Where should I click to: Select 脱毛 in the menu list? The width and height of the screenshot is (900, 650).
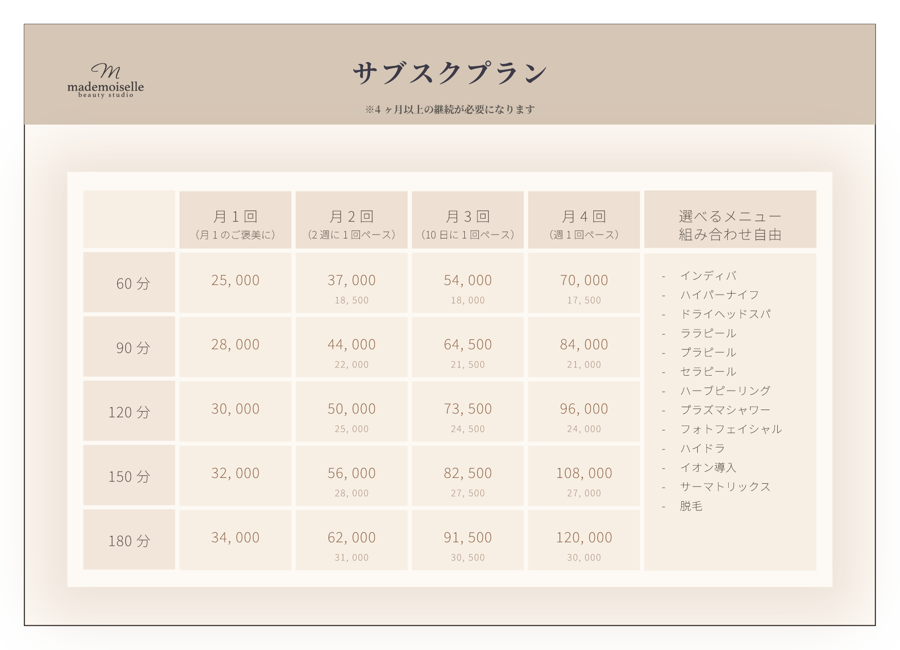(691, 506)
